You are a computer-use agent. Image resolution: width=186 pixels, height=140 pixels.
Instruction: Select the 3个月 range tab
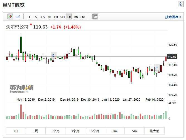75,131
